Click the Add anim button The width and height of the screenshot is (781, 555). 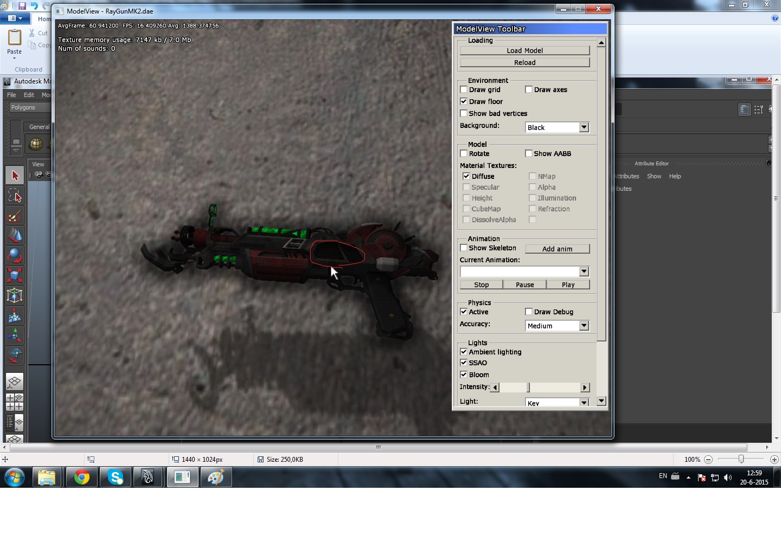click(x=557, y=249)
